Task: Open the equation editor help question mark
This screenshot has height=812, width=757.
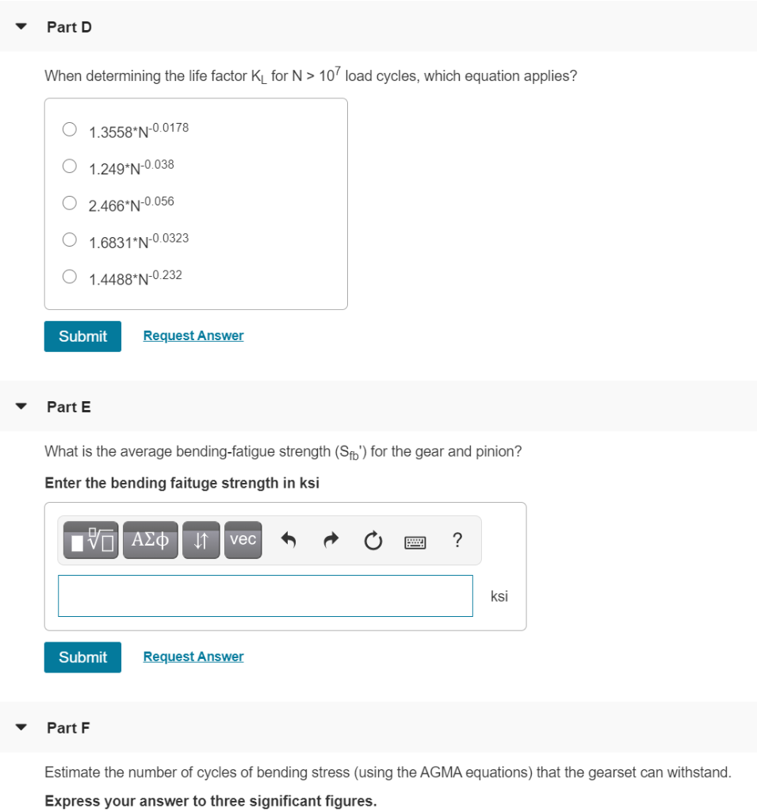Action: pyautogui.click(x=457, y=540)
